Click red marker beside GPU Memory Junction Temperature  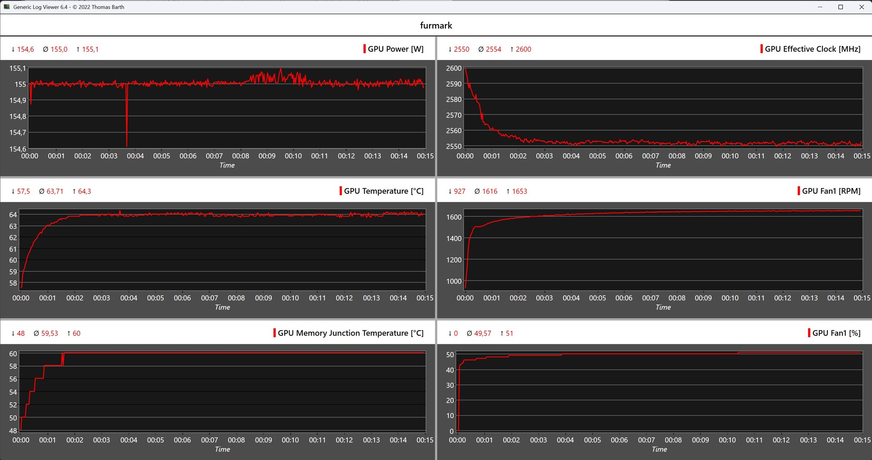point(274,333)
